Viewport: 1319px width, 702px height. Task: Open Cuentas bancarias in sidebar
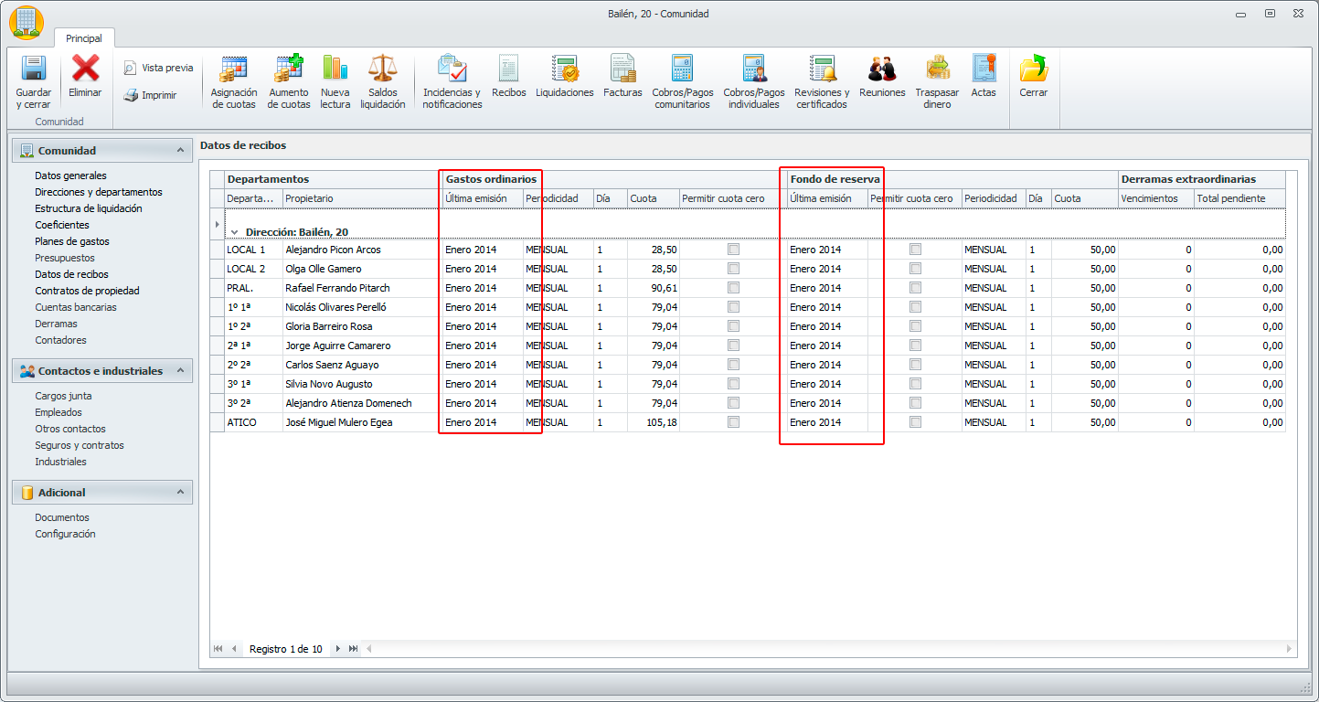coord(76,307)
